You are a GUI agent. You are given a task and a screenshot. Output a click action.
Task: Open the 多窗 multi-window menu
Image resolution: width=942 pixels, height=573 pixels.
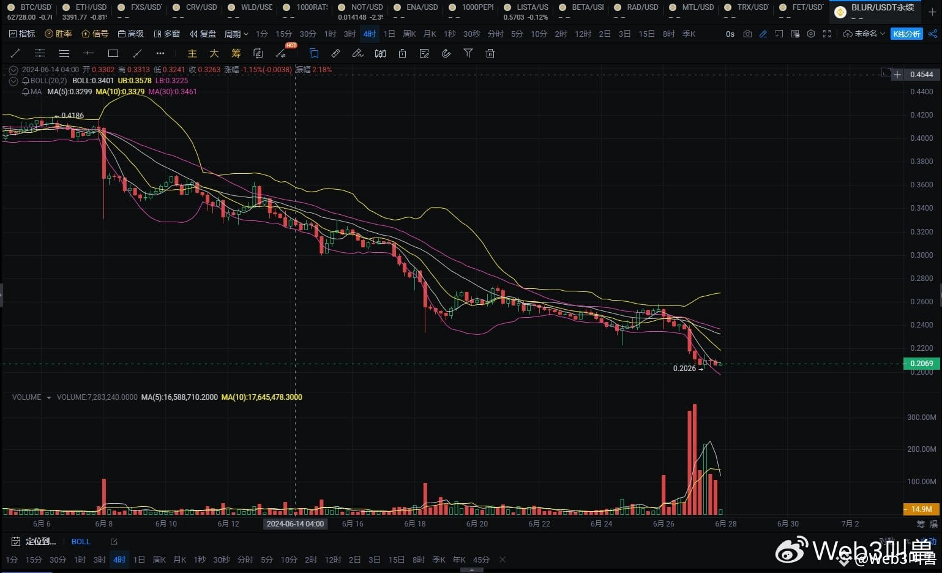coord(167,34)
